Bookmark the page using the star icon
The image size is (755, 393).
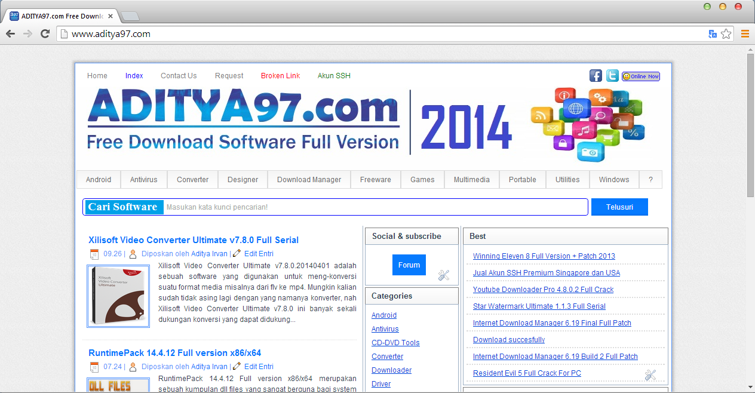point(726,34)
